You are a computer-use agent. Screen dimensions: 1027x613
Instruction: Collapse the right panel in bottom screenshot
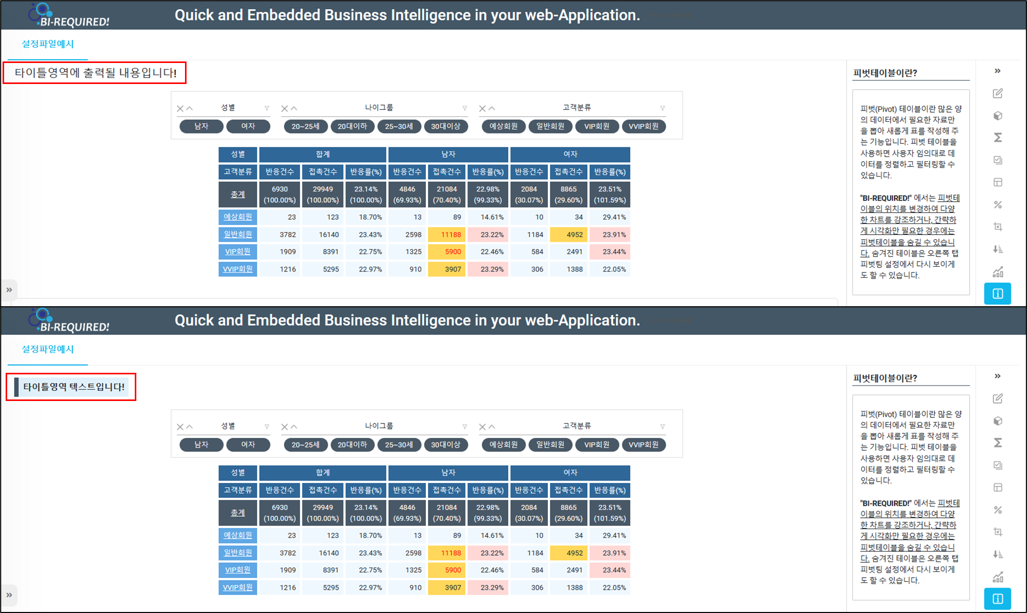click(997, 376)
